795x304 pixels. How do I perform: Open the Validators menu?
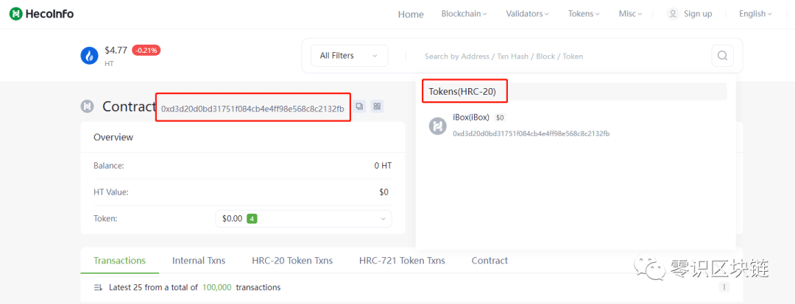click(x=527, y=14)
